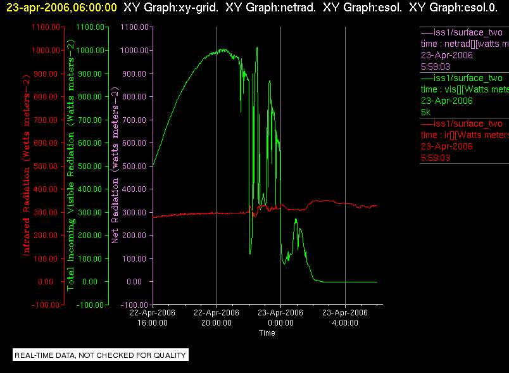Click the vertical gridline at 20:00:00
This screenshot has height=373, width=509.
(x=217, y=165)
